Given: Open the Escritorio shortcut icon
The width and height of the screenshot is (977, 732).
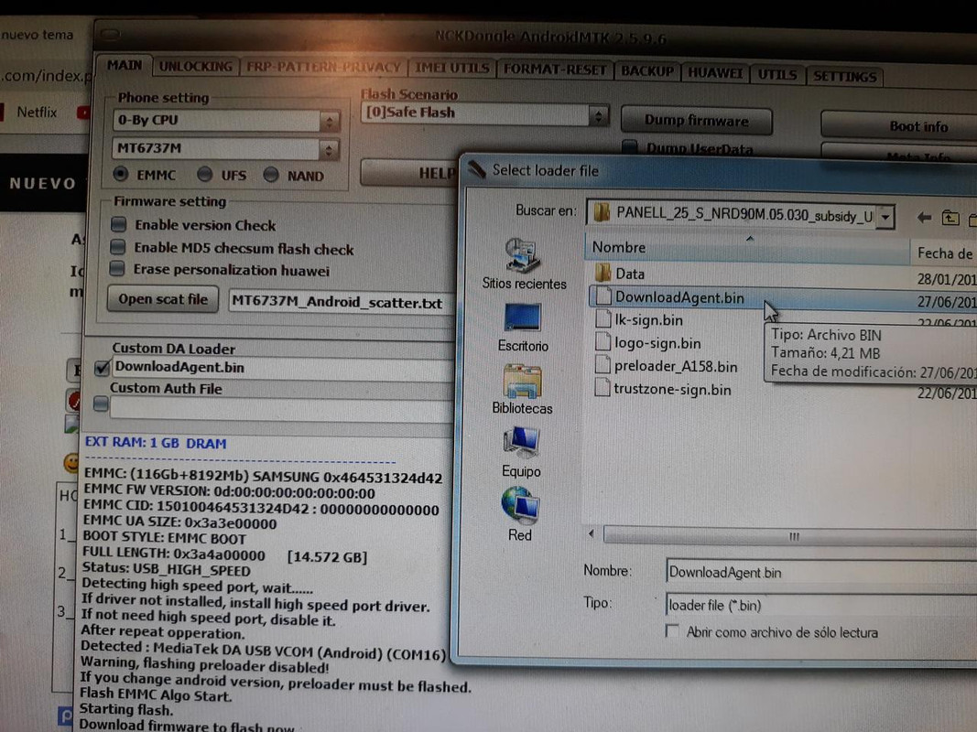Looking at the screenshot, I should point(522,318).
